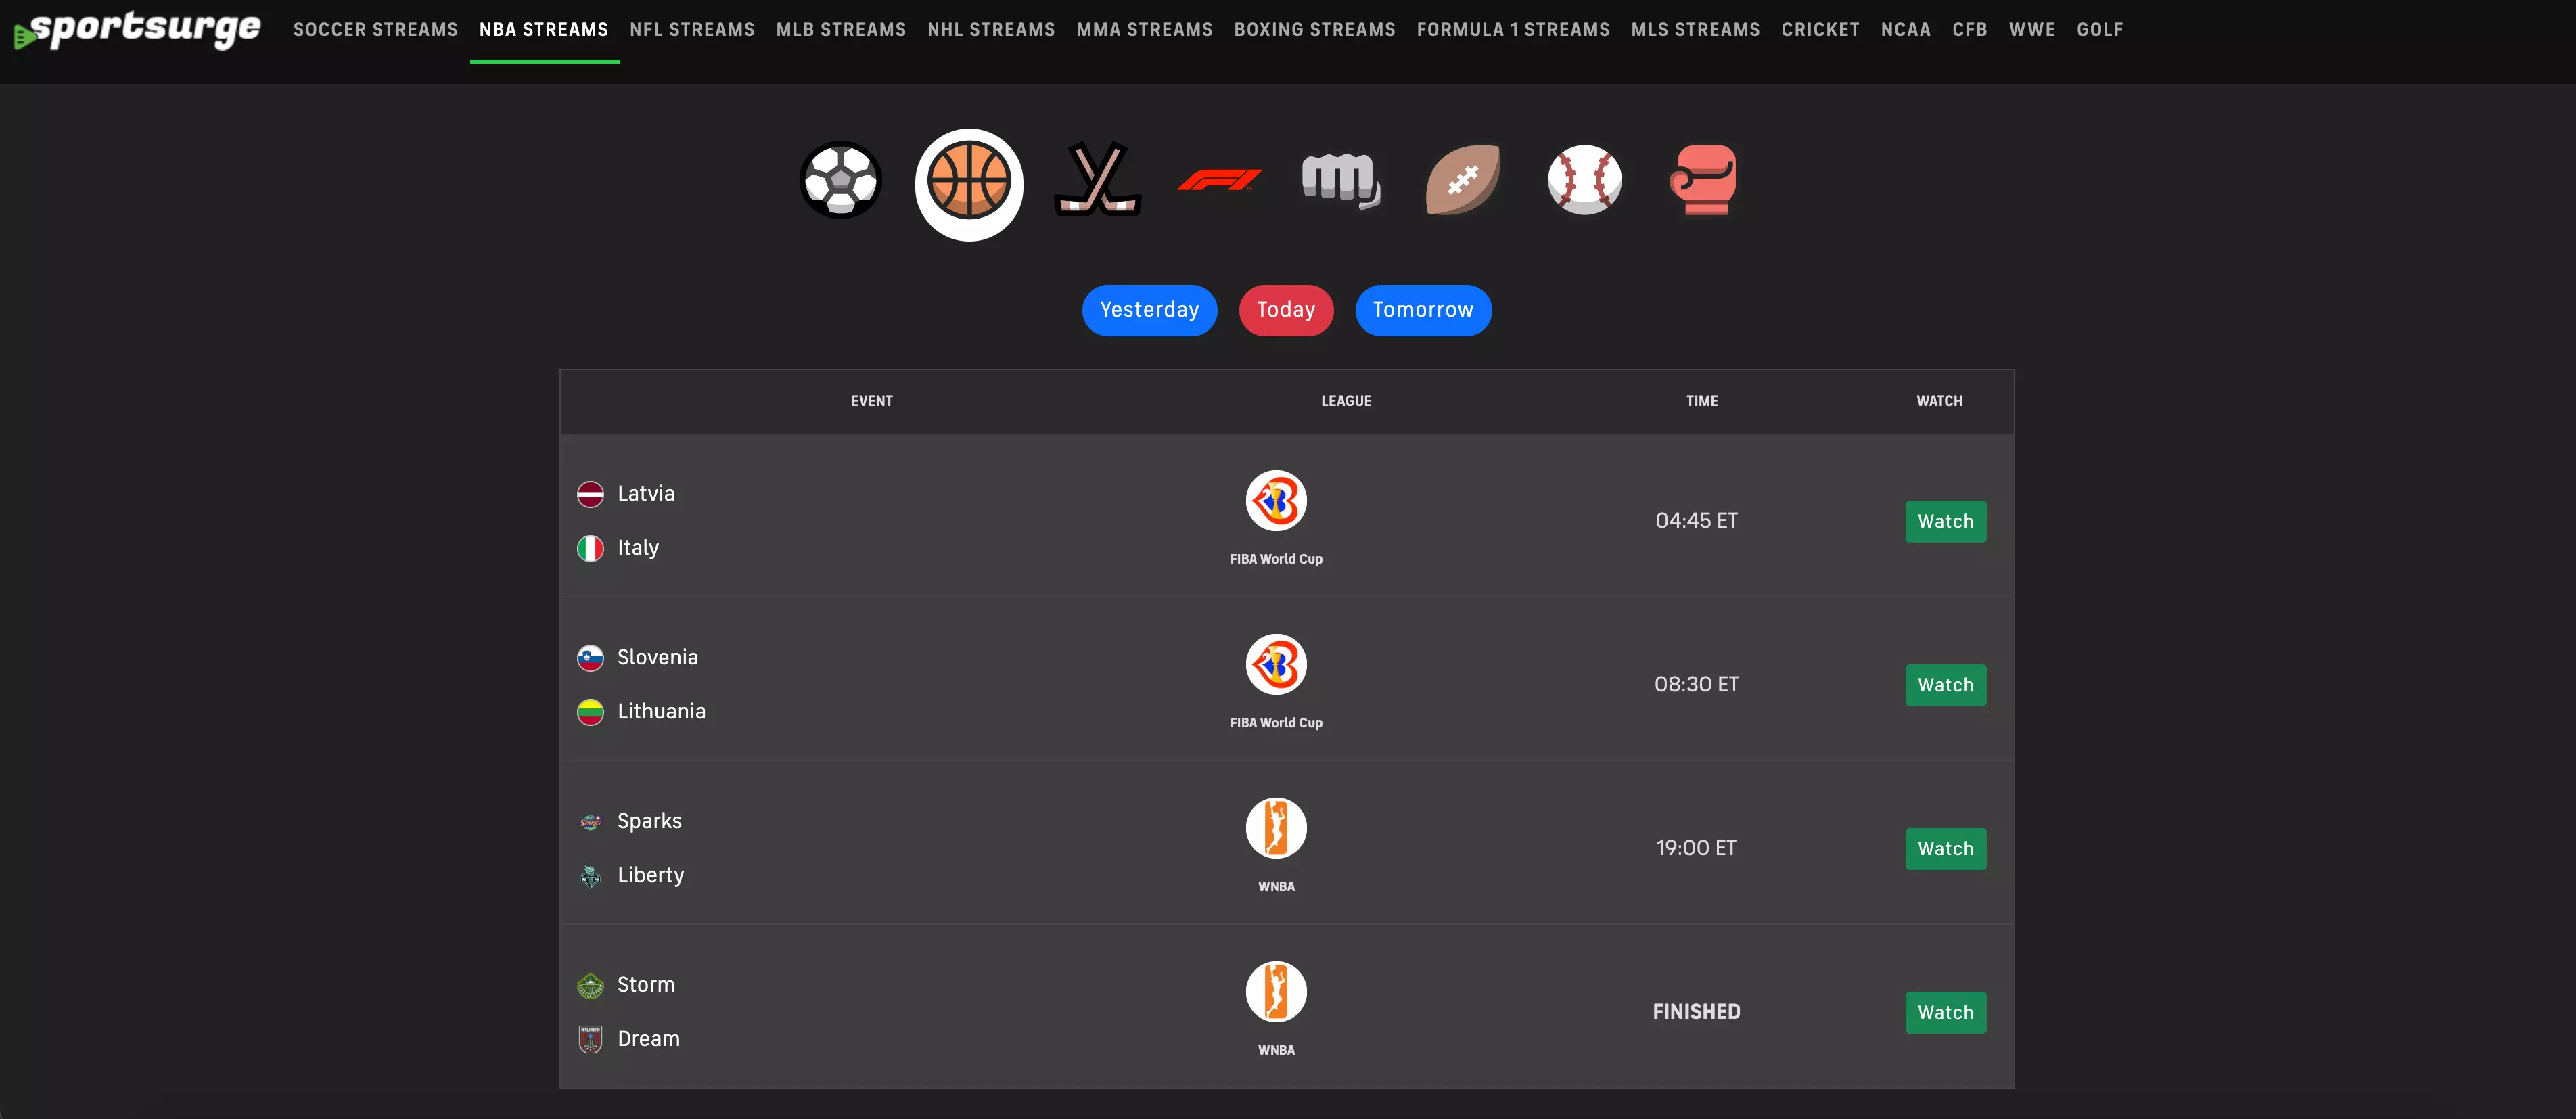Select the soccer ball sport icon

click(x=840, y=181)
